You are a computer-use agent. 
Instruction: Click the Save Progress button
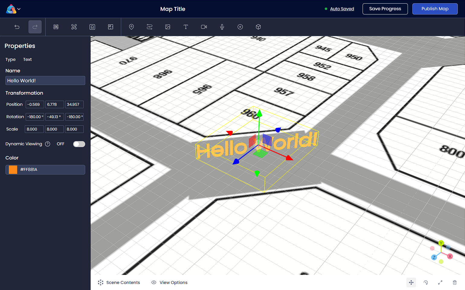click(x=385, y=9)
